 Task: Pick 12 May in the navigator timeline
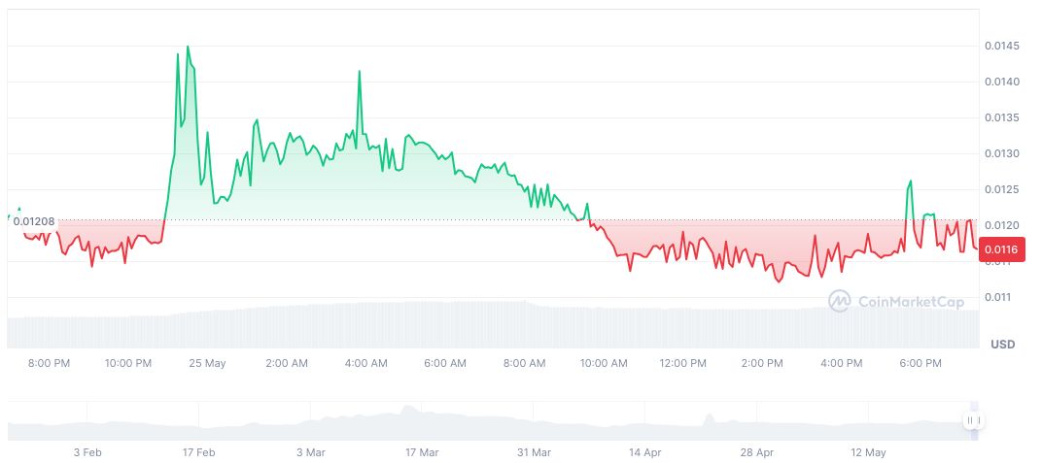tap(868, 452)
